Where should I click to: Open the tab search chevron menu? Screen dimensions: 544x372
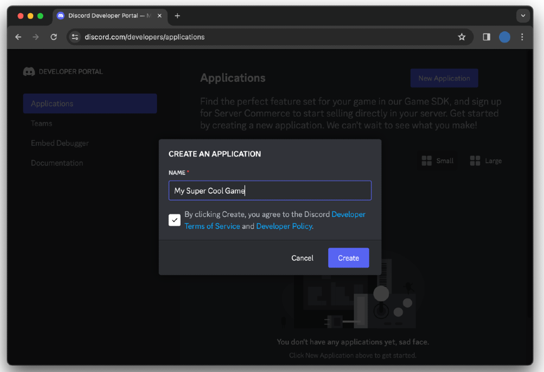(523, 16)
